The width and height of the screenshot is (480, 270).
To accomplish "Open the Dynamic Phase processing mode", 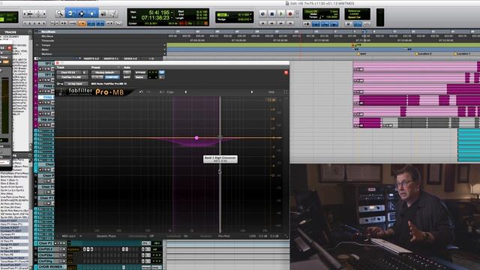I will coord(106,236).
